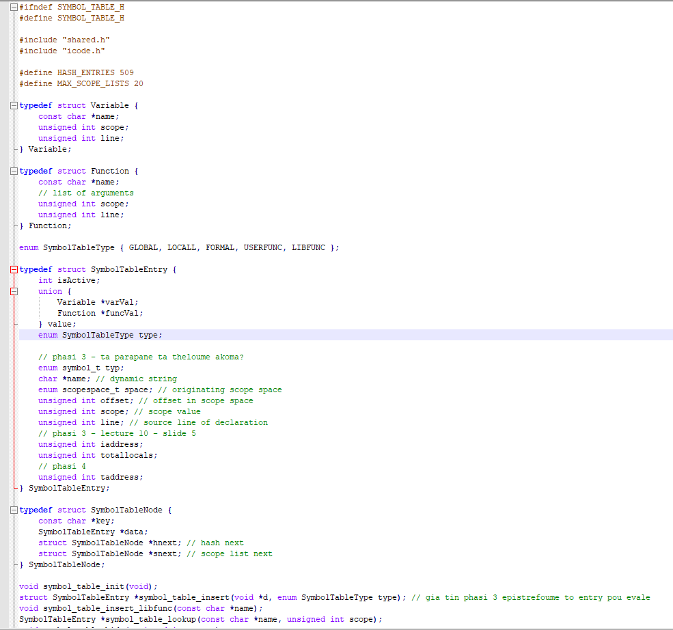This screenshot has height=630, width=673.
Task: Click the "hash next" comment
Action: (215, 543)
